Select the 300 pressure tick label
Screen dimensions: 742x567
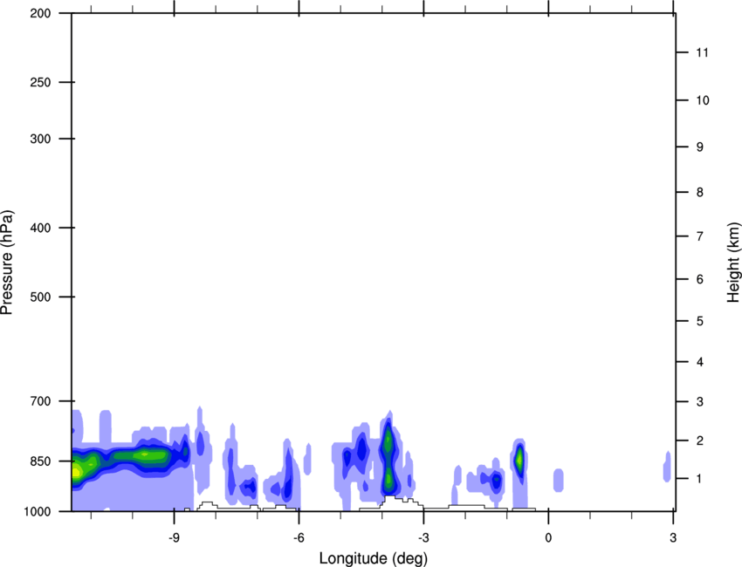[40, 139]
